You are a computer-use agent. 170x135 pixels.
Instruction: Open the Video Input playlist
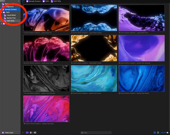pos(10,132)
